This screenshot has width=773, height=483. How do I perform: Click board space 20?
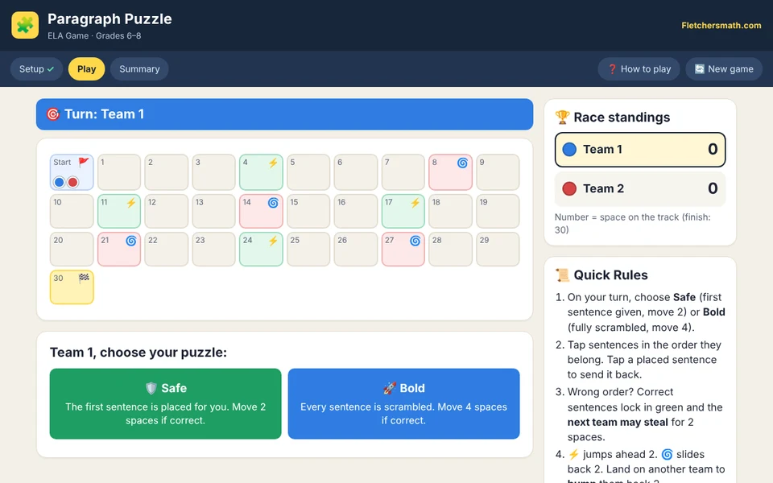pos(72,249)
